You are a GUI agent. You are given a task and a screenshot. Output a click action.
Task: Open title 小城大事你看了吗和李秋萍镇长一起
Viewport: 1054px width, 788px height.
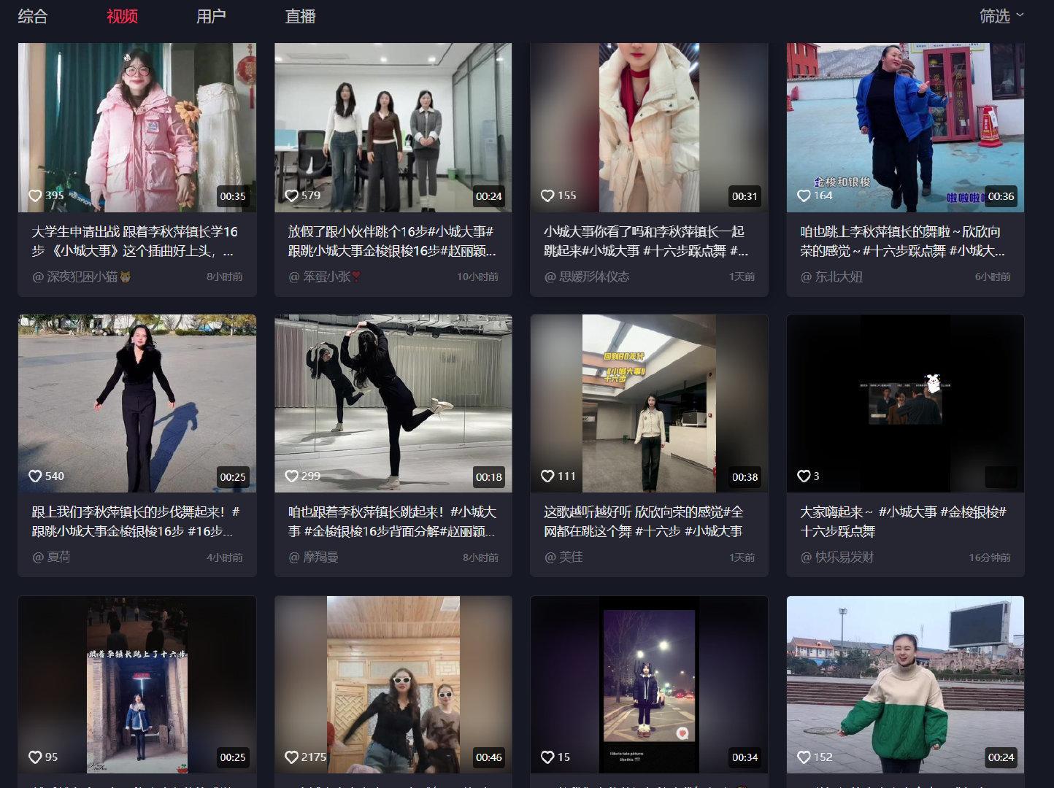[x=646, y=242]
